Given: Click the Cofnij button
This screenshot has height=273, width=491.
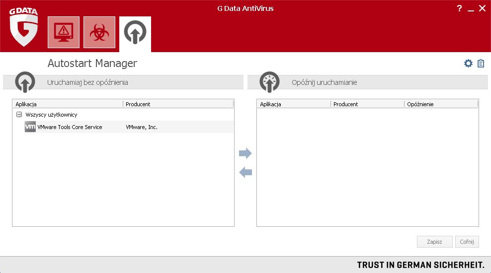Looking at the screenshot, I should point(467,242).
